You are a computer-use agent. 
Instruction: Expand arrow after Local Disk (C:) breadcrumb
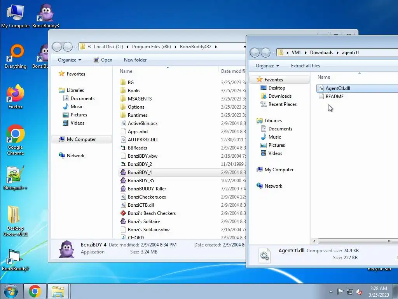point(127,47)
